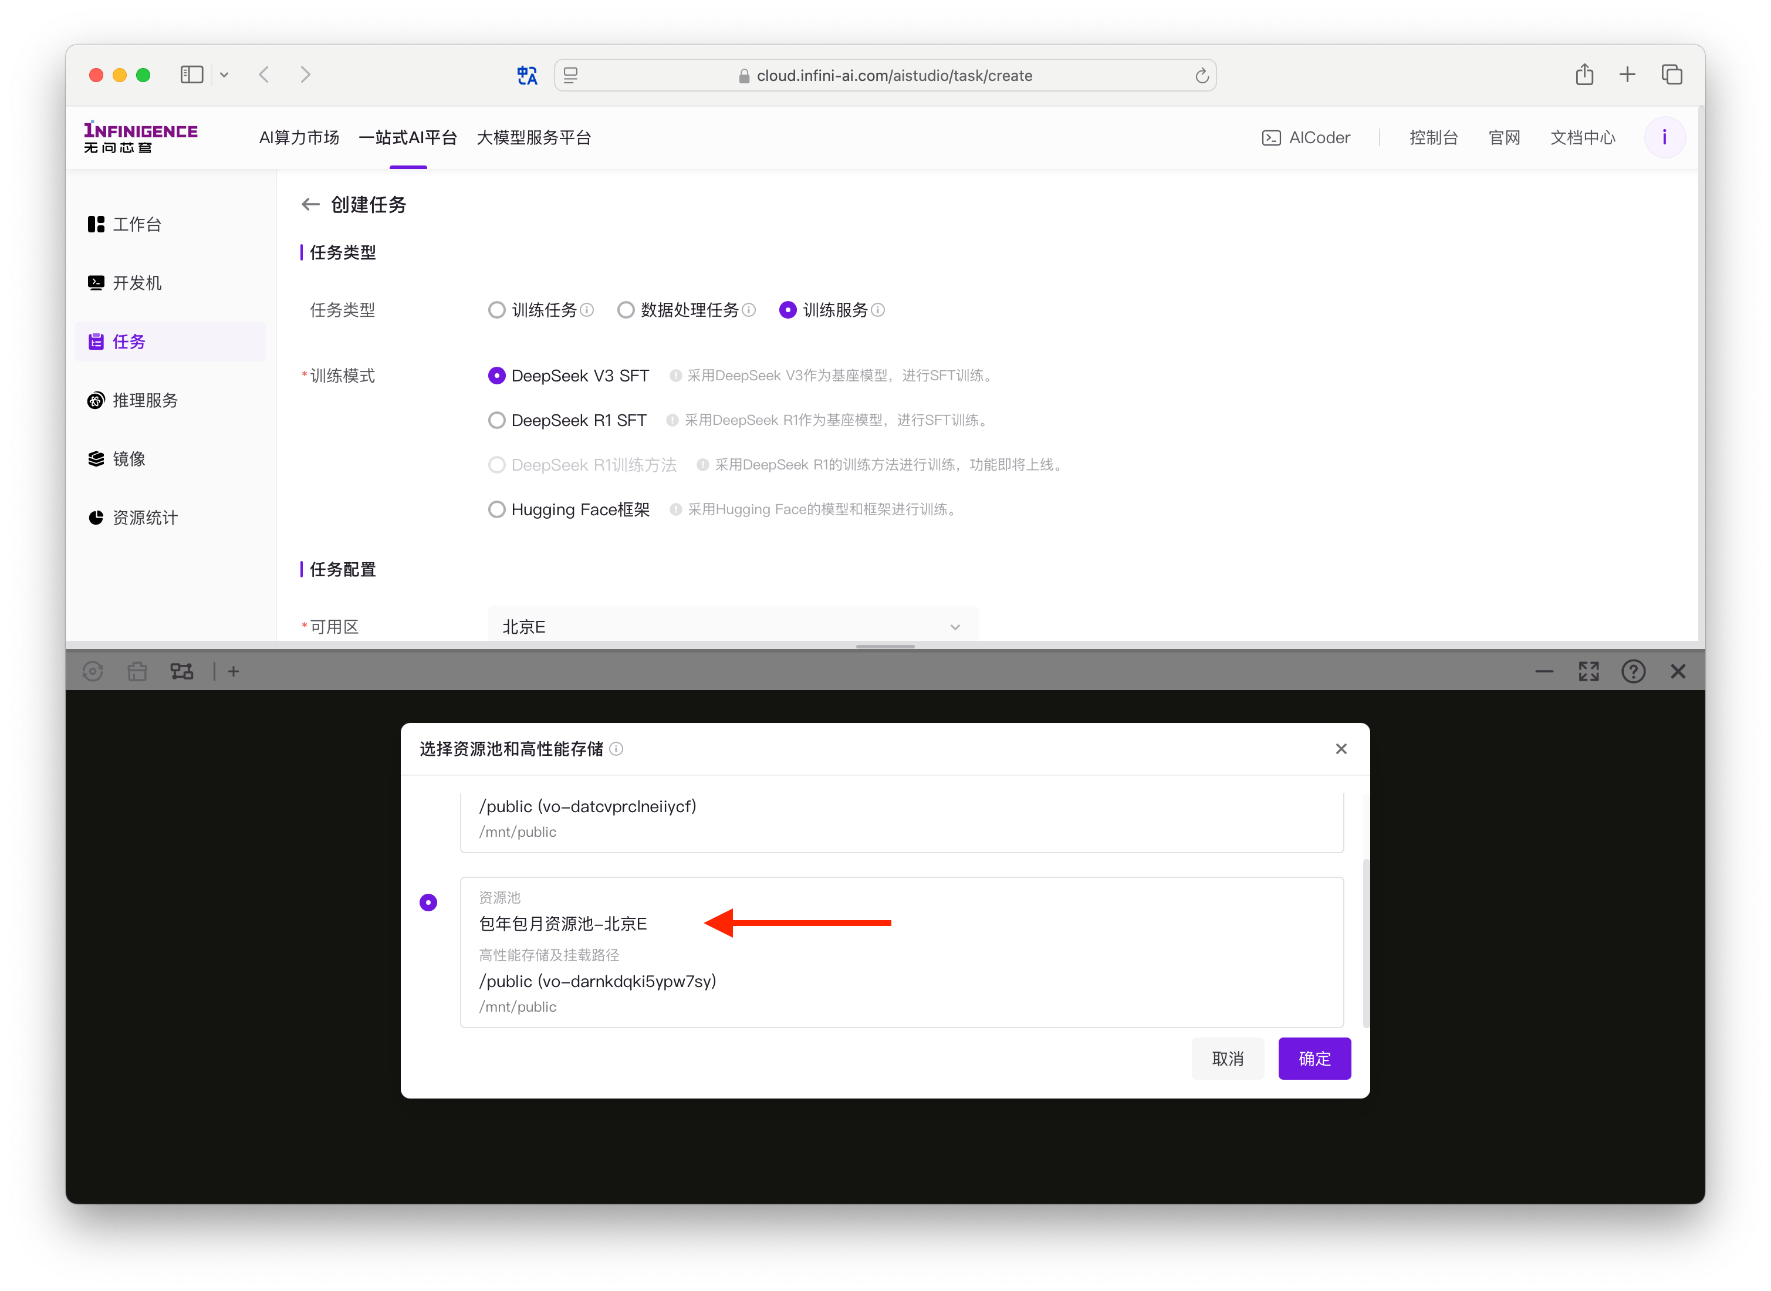The width and height of the screenshot is (1771, 1291).
Task: Select 任务 in the sidebar
Action: 170,342
